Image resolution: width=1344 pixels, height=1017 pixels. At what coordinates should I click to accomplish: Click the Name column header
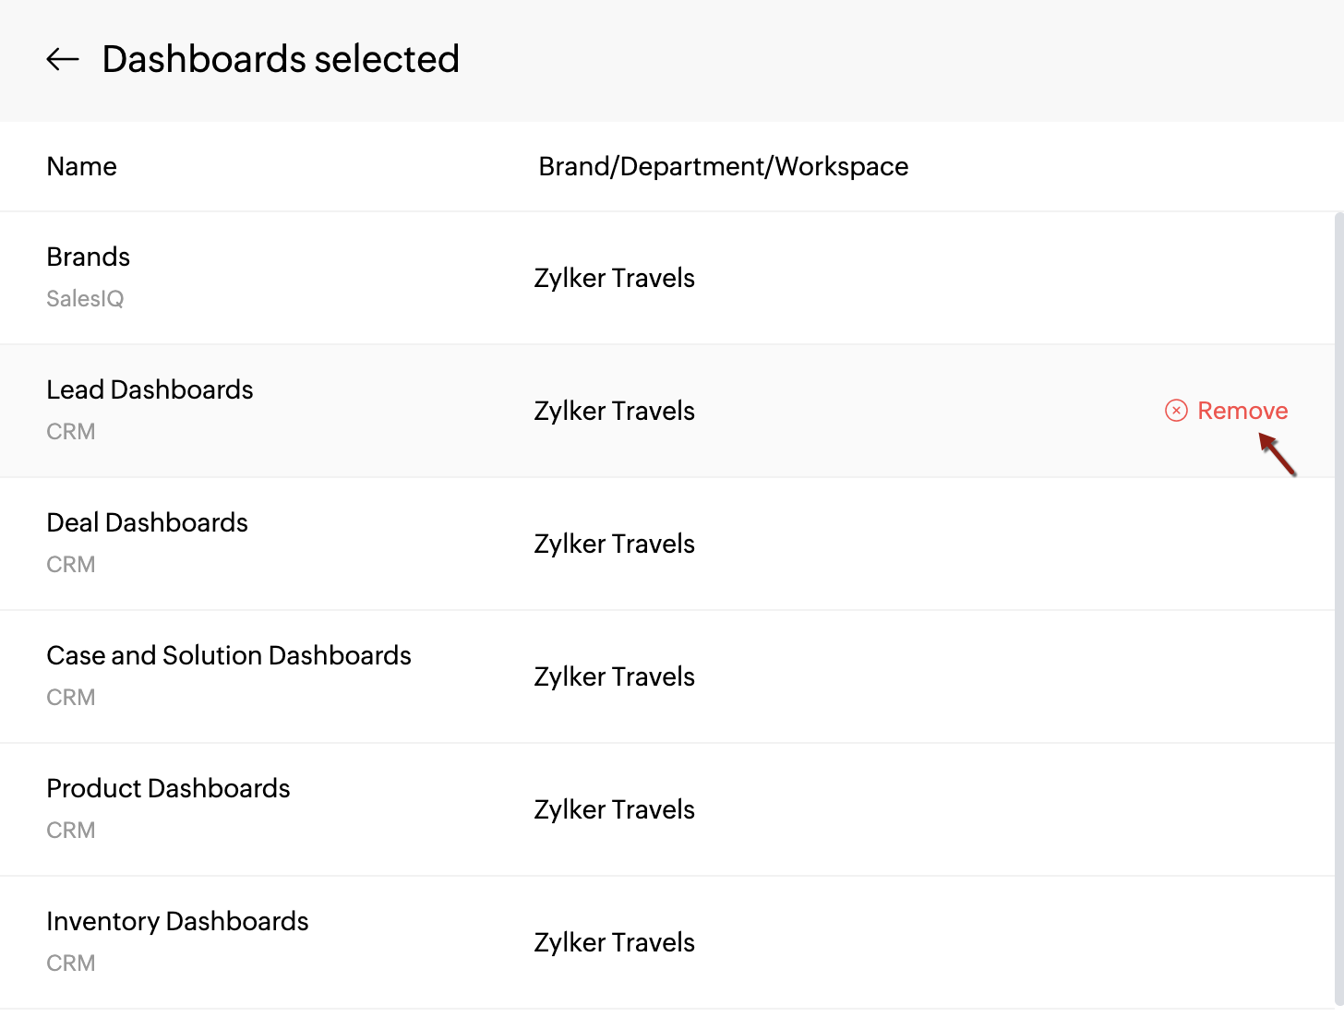pos(82,166)
